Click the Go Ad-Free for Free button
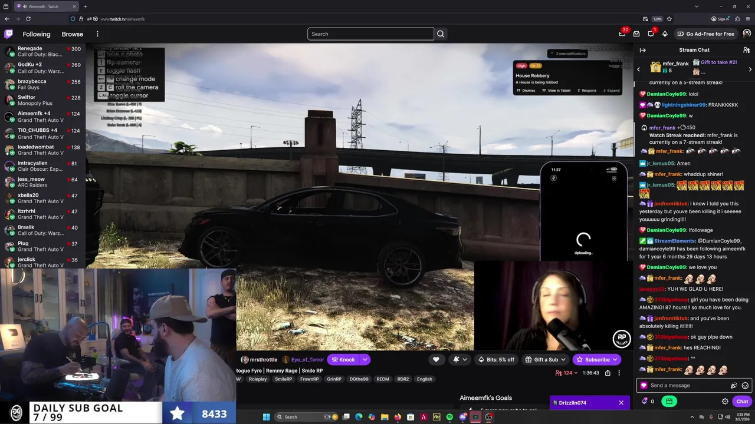755x424 pixels. 705,34
